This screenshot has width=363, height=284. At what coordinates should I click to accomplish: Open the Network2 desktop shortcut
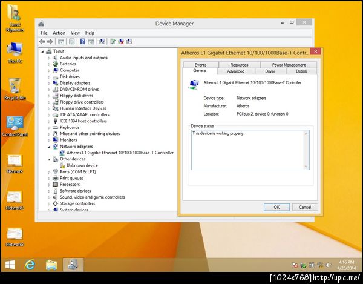coord(15,200)
